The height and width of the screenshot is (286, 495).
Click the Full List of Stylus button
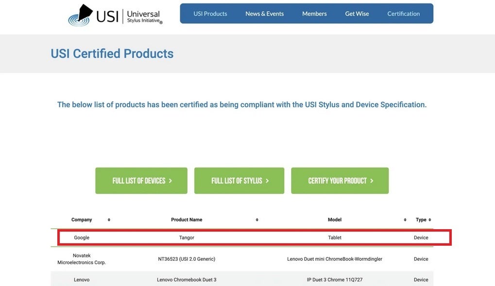239,181
